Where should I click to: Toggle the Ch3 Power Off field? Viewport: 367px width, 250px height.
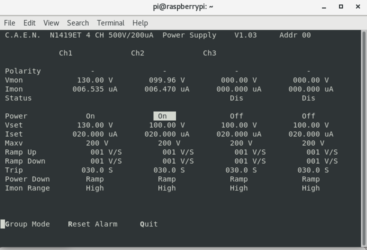[236, 116]
